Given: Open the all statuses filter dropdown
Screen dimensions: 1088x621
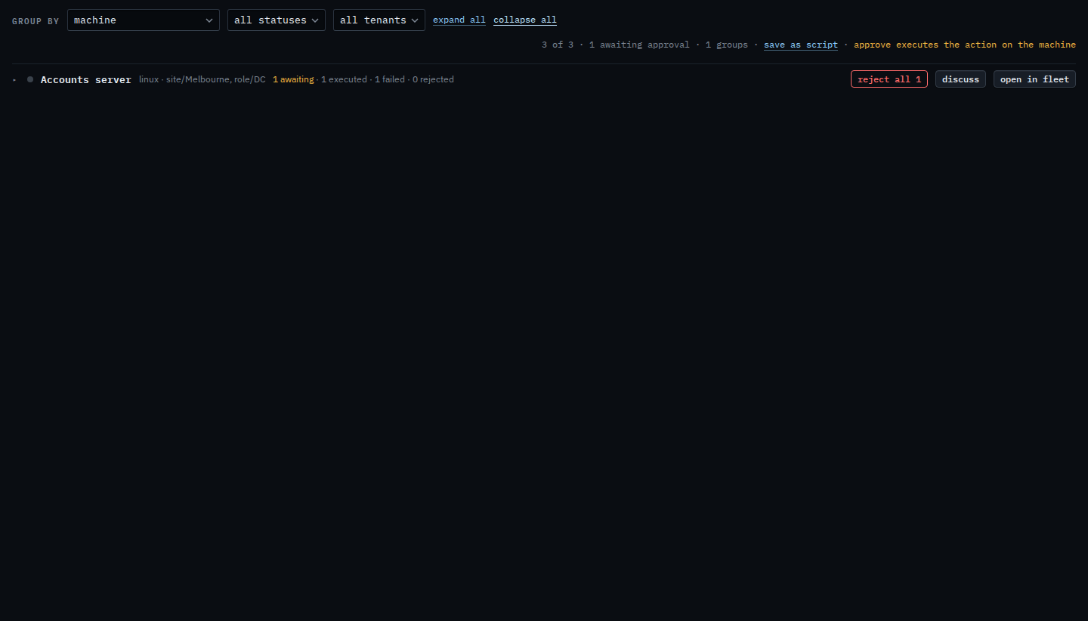Looking at the screenshot, I should point(277,20).
